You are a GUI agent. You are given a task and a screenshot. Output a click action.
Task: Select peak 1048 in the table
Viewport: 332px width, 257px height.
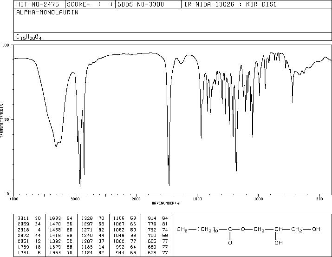(124, 235)
